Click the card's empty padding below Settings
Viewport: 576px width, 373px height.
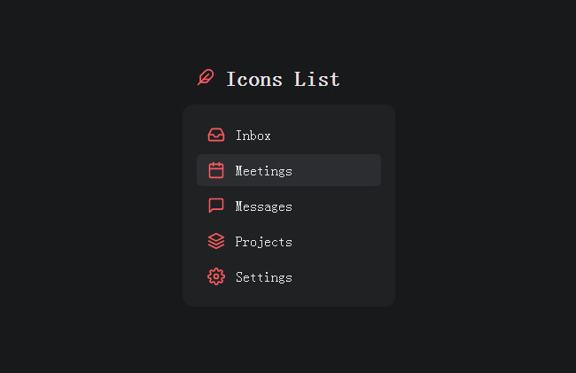click(289, 300)
